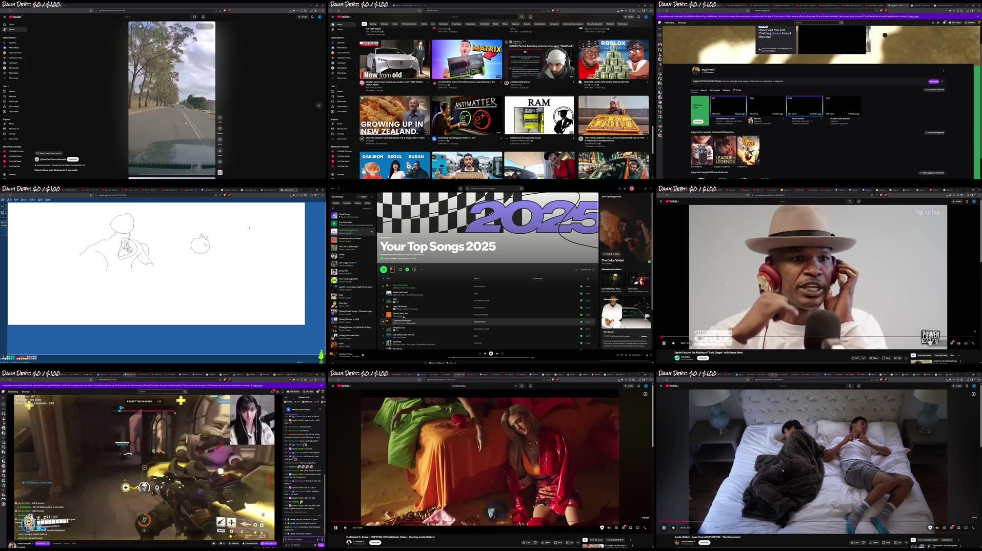Open the File menu in the drawing app
The width and height of the screenshot is (982, 551).
tap(4, 199)
